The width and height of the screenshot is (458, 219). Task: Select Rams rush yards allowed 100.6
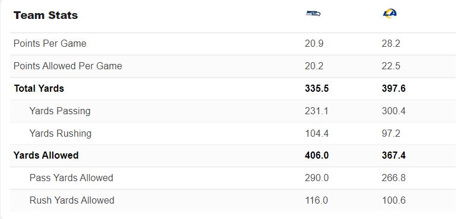[393, 201]
